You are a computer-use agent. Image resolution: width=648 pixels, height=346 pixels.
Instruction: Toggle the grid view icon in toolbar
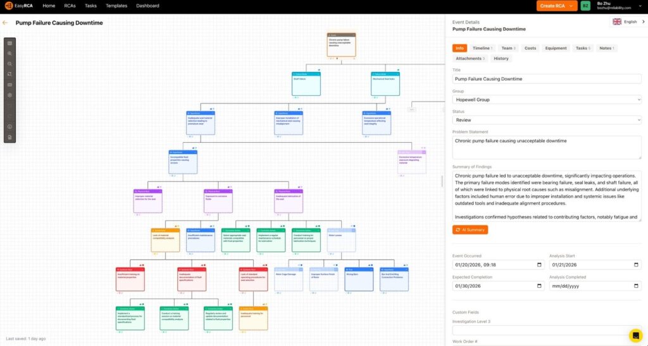point(9,43)
